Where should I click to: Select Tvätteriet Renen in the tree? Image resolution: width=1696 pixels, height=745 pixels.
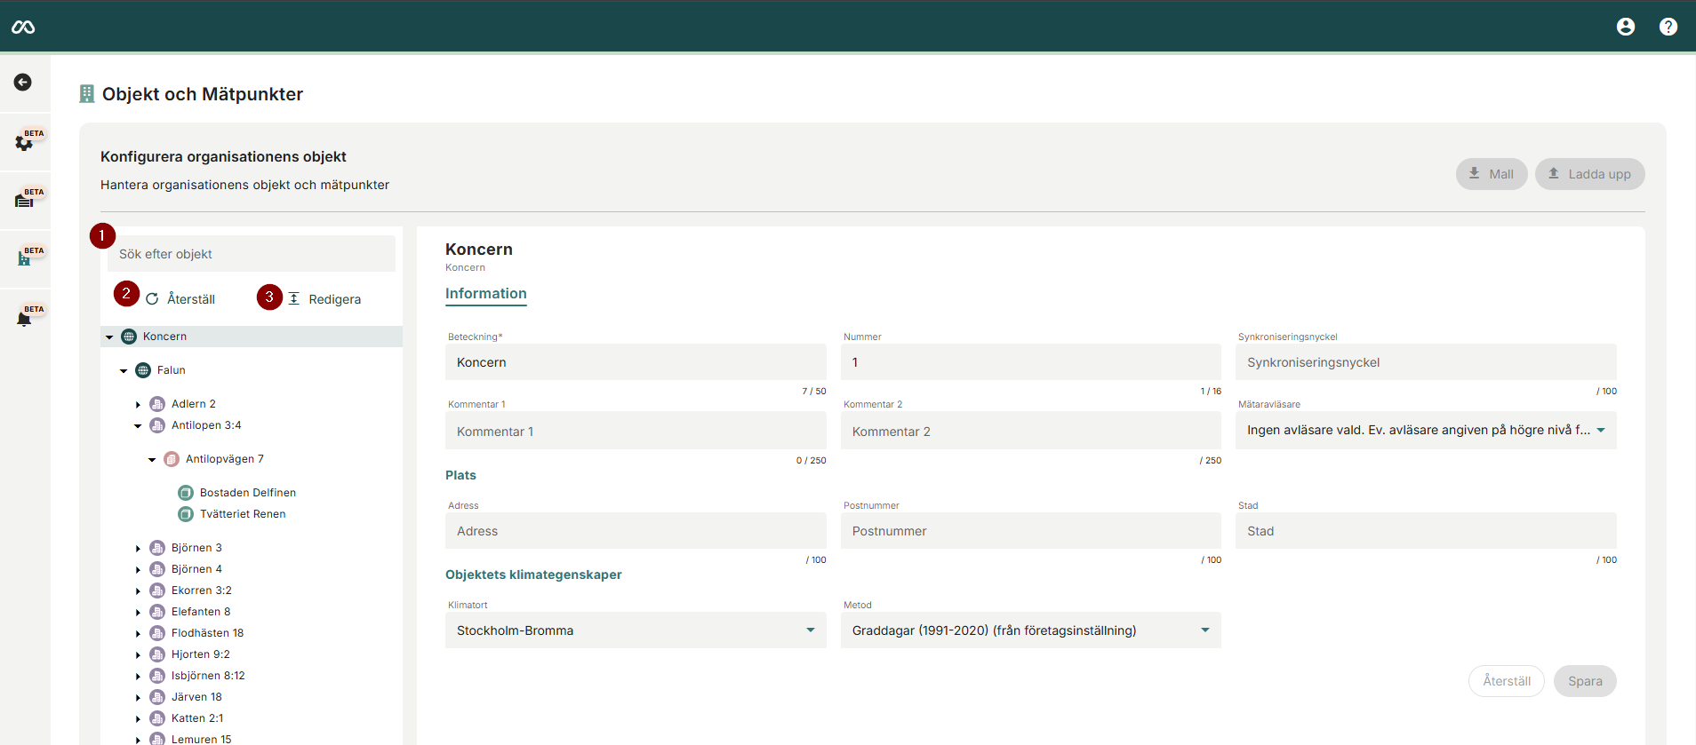(x=242, y=514)
